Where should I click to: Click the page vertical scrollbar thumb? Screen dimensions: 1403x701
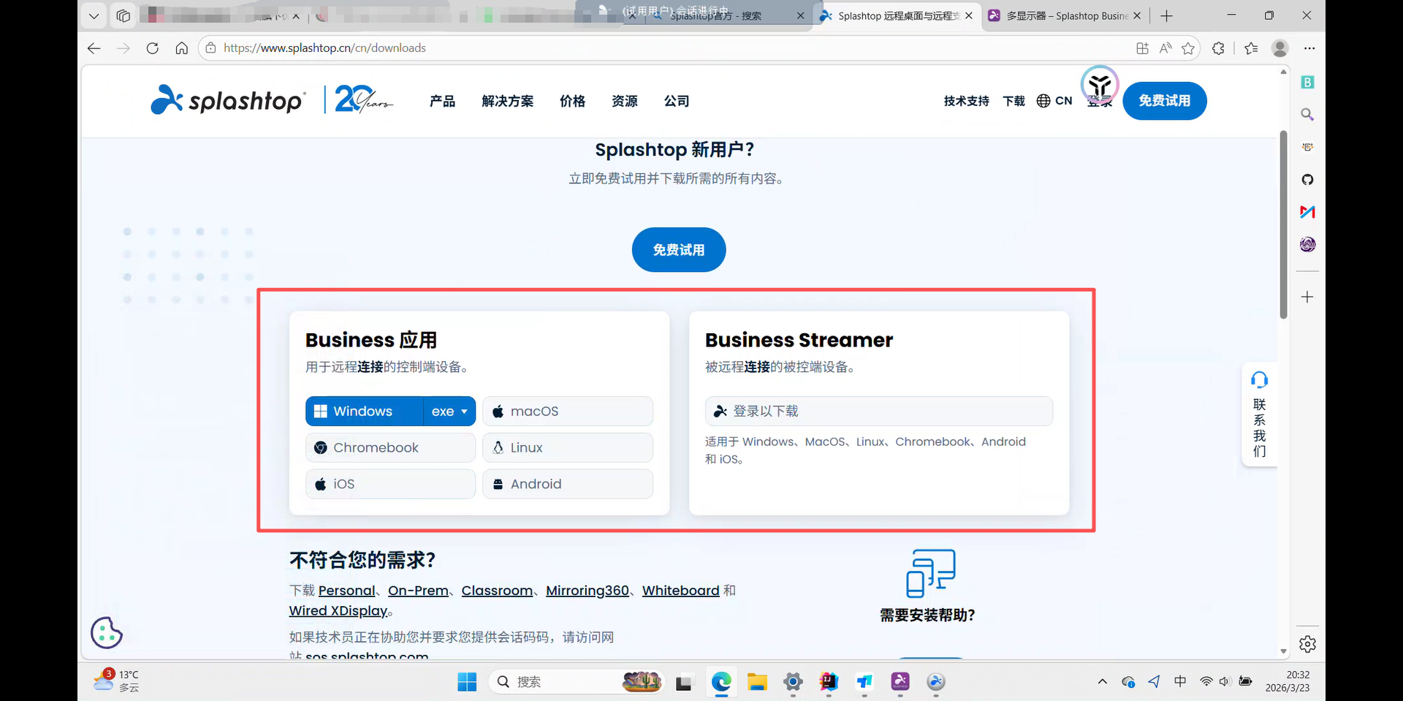tap(1283, 224)
